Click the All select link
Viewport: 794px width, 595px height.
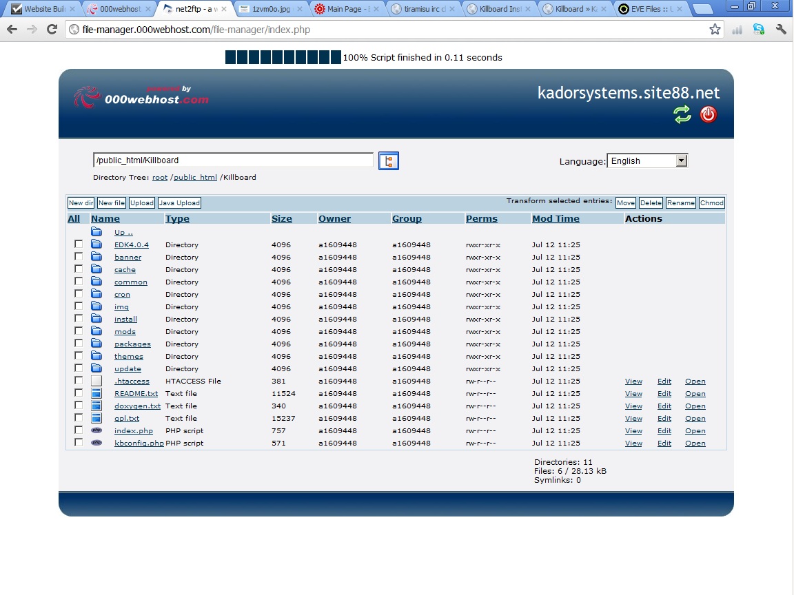click(74, 218)
